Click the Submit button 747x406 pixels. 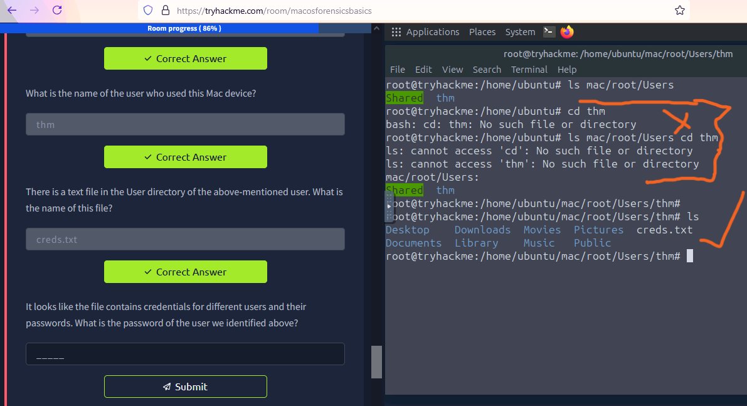(x=185, y=387)
